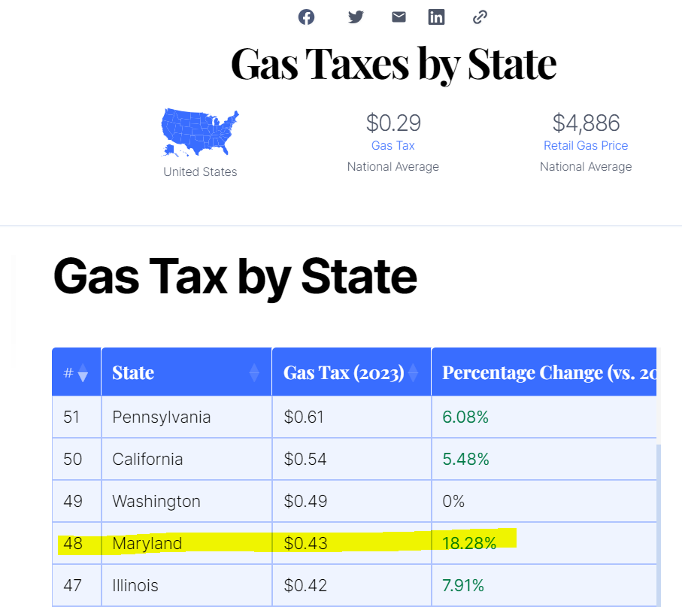Click the Washington state cell
Viewport: 682px width, 607px height.
(x=156, y=501)
